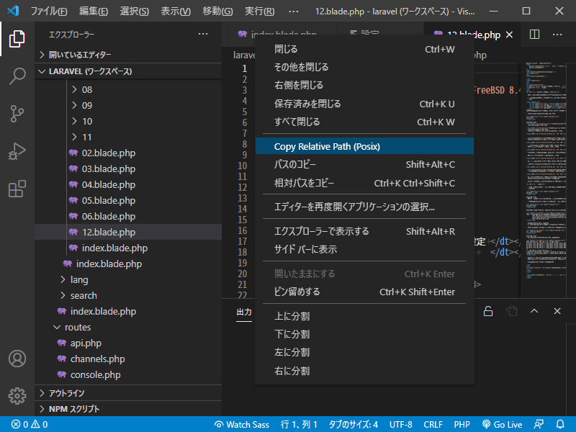Image resolution: width=576 pixels, height=432 pixels.
Task: Toggle Watch Sass in status bar
Action: tap(242, 425)
